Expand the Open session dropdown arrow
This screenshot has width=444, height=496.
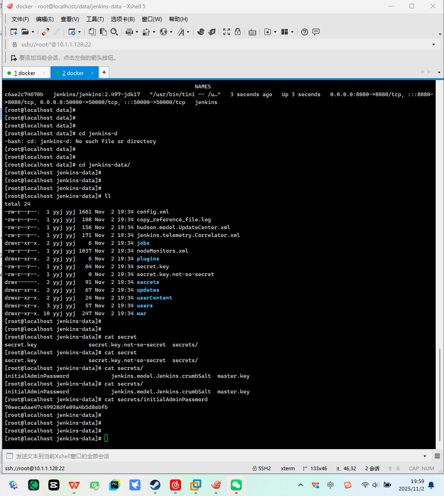coord(33,32)
